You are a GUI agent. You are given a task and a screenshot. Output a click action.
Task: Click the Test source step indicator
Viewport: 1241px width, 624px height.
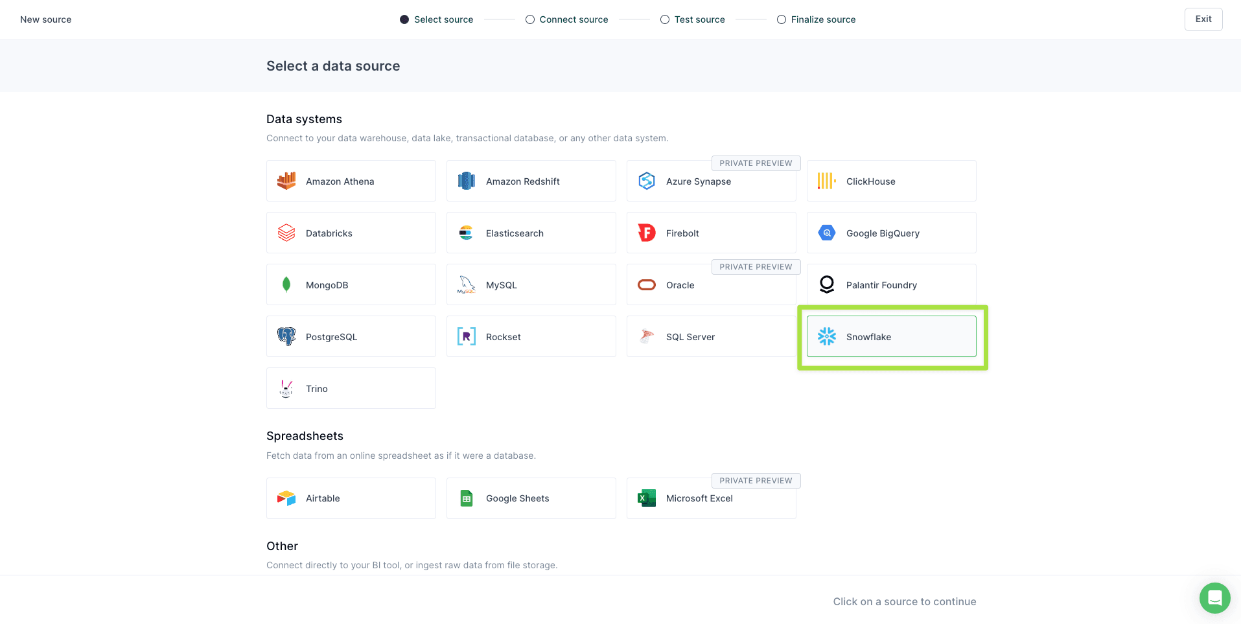tap(665, 19)
